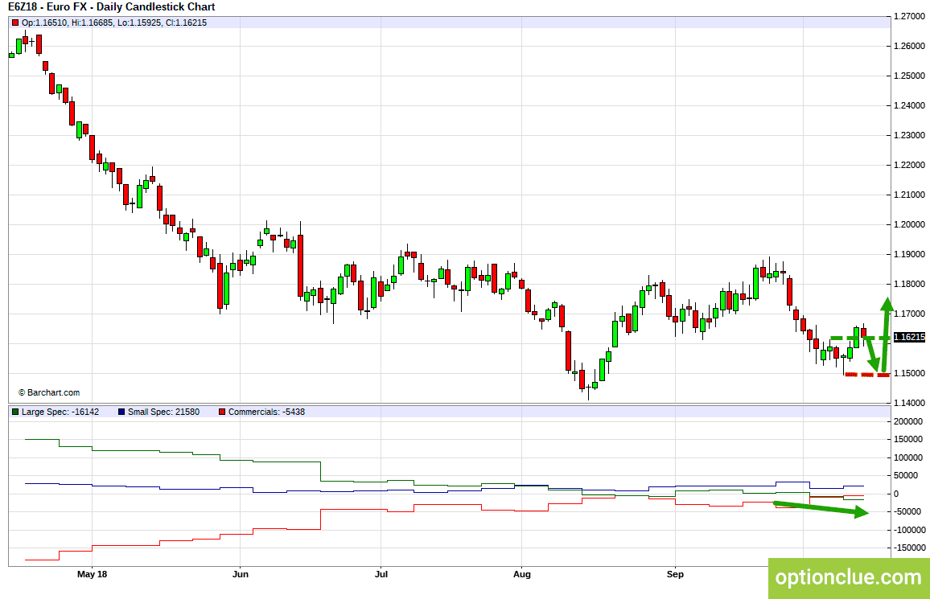
Task: Click the E6Z18 Euro FX chart title
Action: pyautogui.click(x=111, y=7)
